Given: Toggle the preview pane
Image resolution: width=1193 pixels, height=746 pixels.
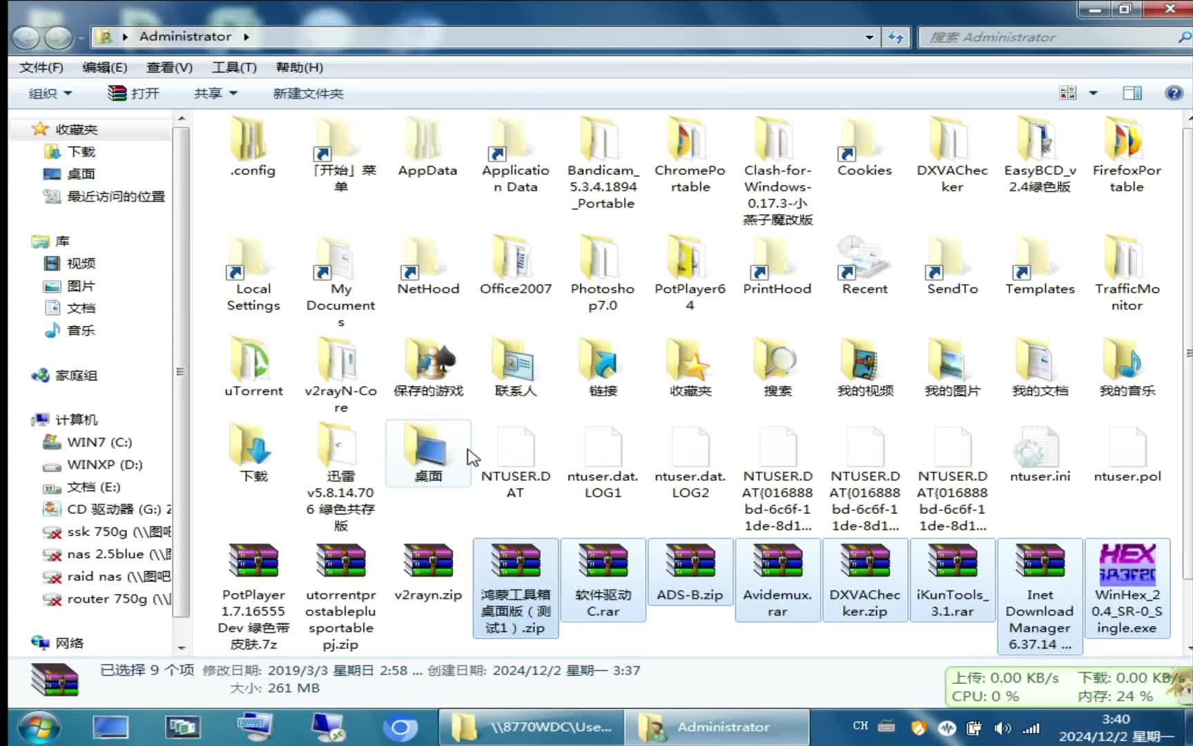Looking at the screenshot, I should [x=1133, y=93].
